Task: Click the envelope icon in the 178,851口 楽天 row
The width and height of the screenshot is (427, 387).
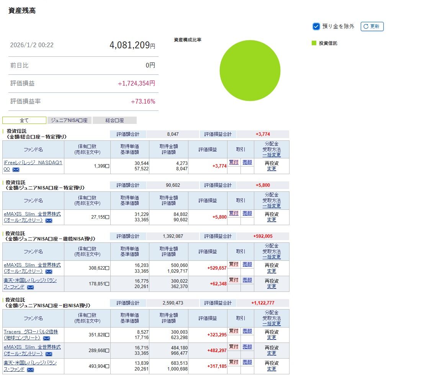Action: coord(31,287)
